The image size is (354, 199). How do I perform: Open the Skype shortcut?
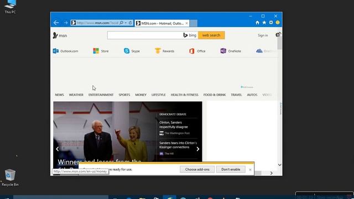132,51
